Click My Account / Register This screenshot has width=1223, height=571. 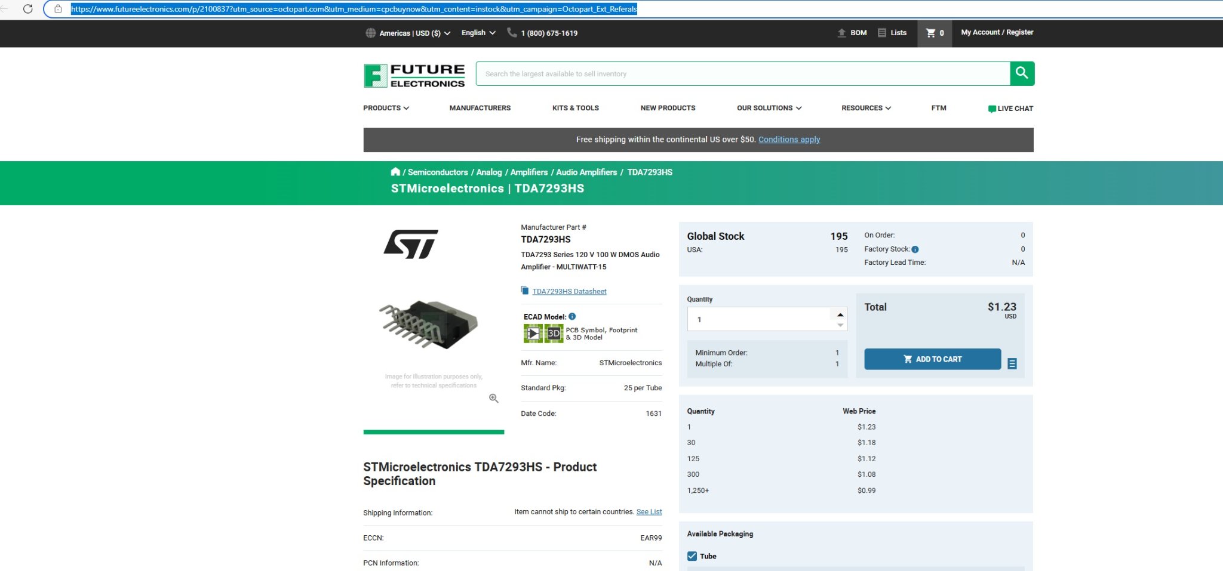coord(997,32)
